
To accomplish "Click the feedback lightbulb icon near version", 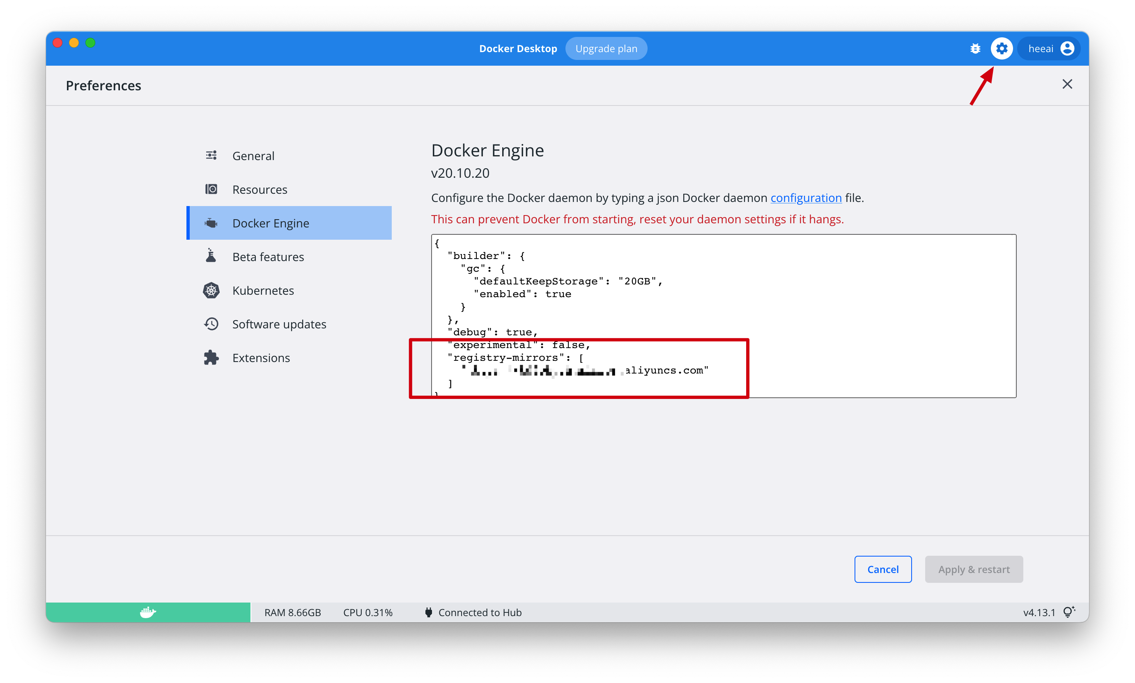I will tap(1069, 612).
